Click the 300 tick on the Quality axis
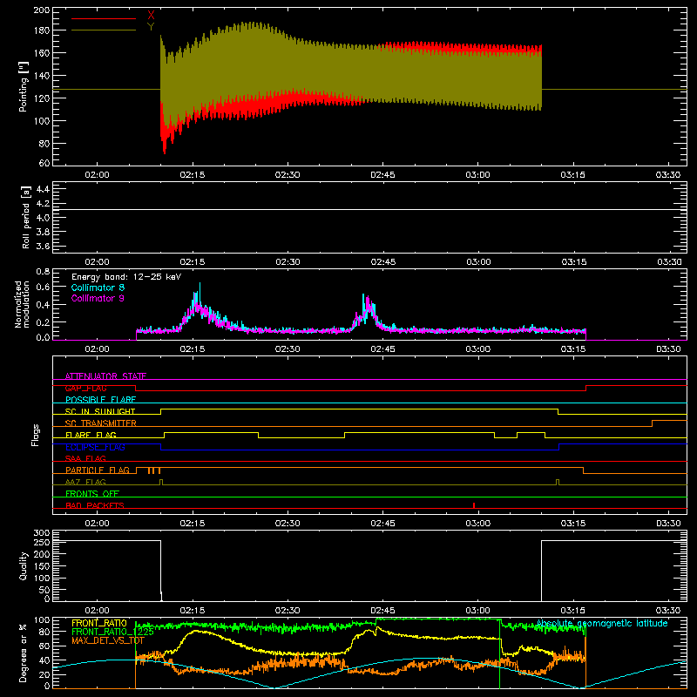 click(41, 533)
